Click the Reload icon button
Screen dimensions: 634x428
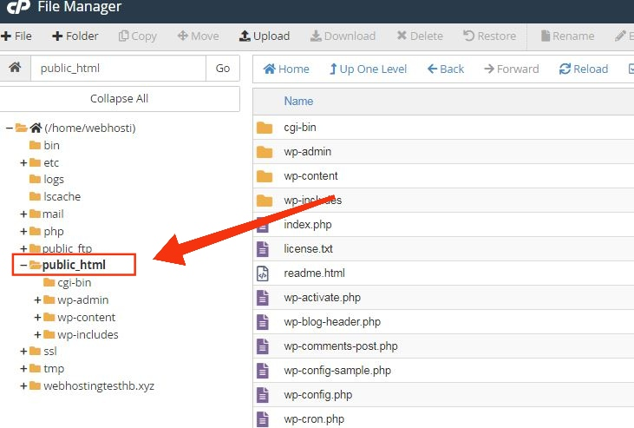pos(584,69)
